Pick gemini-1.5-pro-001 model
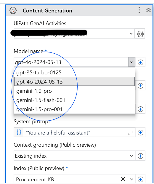The width and height of the screenshot is (154, 184). pos(74,109)
